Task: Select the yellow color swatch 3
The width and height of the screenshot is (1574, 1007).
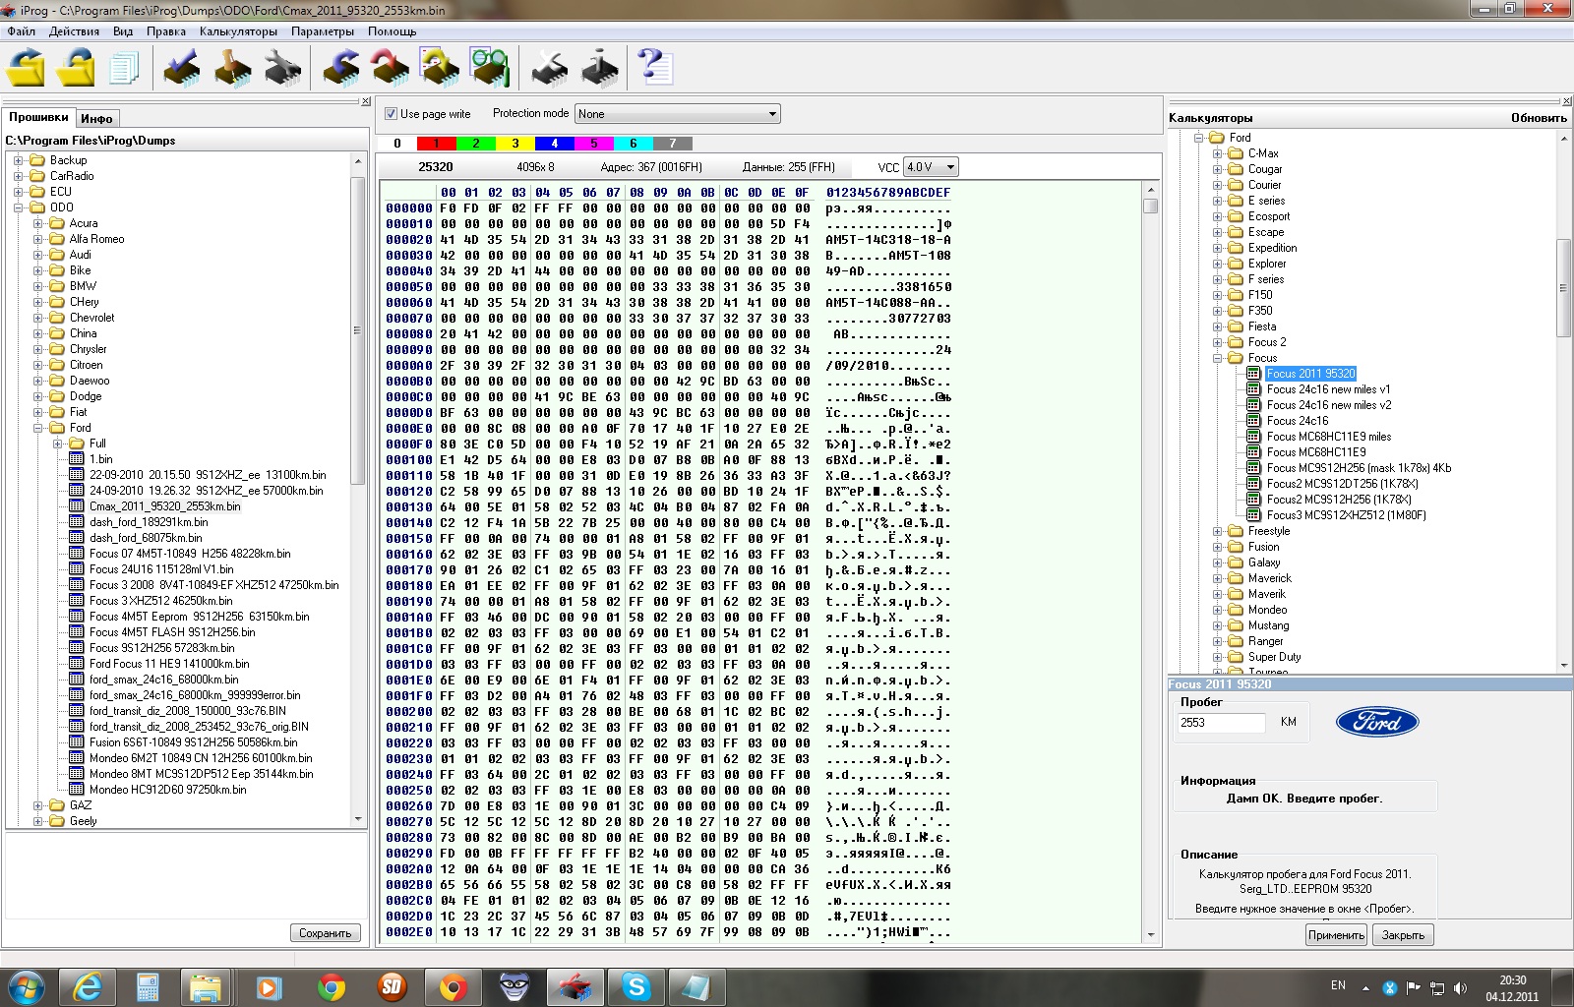Action: pyautogui.click(x=515, y=143)
